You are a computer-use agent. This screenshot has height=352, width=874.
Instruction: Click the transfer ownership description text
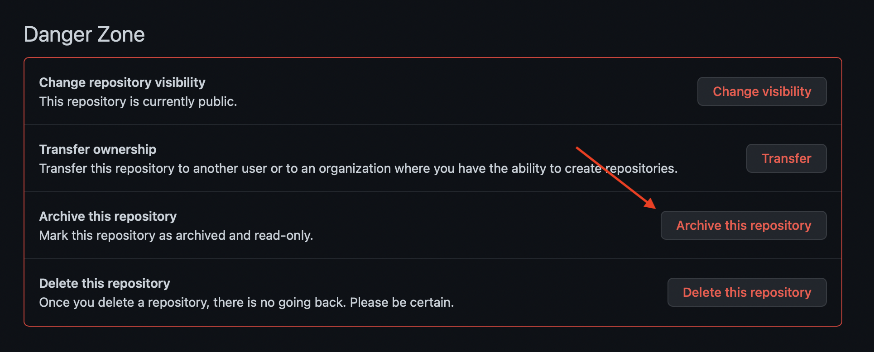click(x=358, y=168)
